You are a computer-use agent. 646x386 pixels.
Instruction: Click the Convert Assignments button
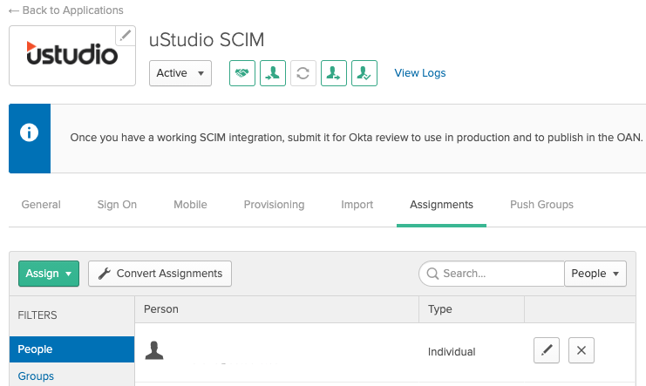(x=160, y=274)
